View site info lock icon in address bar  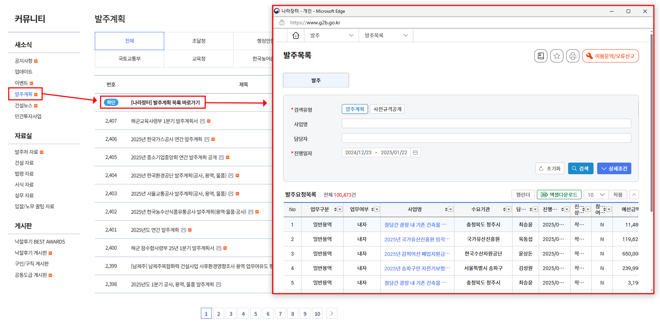(x=282, y=23)
